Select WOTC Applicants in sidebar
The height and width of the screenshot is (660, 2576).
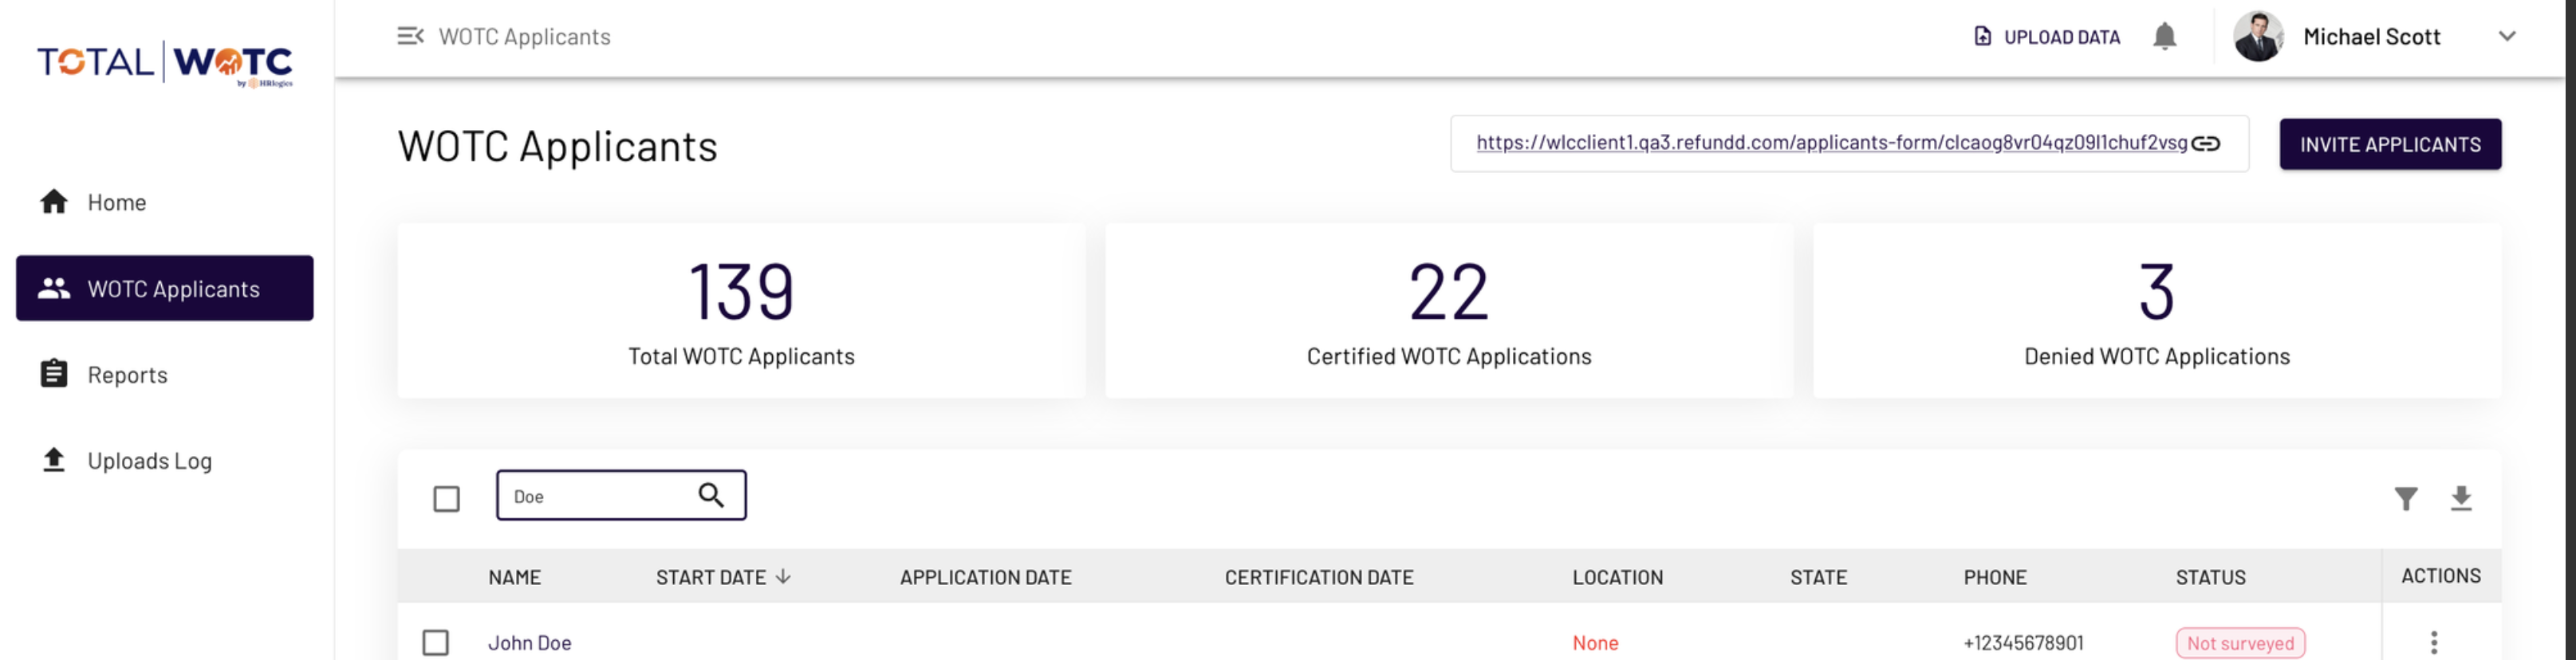(165, 288)
